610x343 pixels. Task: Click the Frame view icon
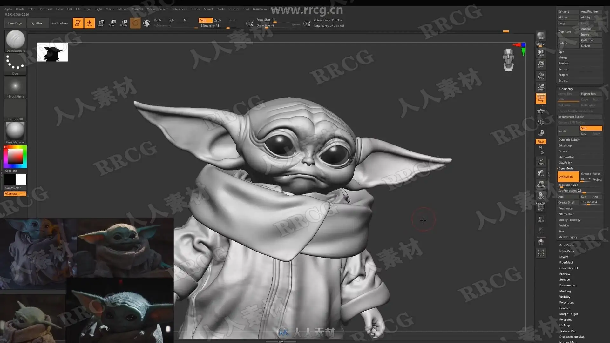point(541,161)
